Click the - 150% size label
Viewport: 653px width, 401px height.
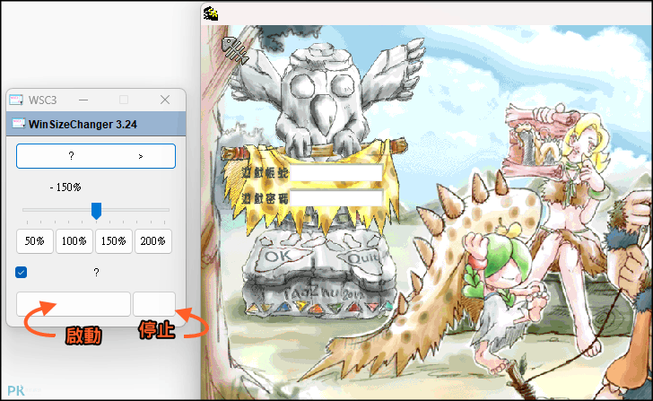(65, 187)
